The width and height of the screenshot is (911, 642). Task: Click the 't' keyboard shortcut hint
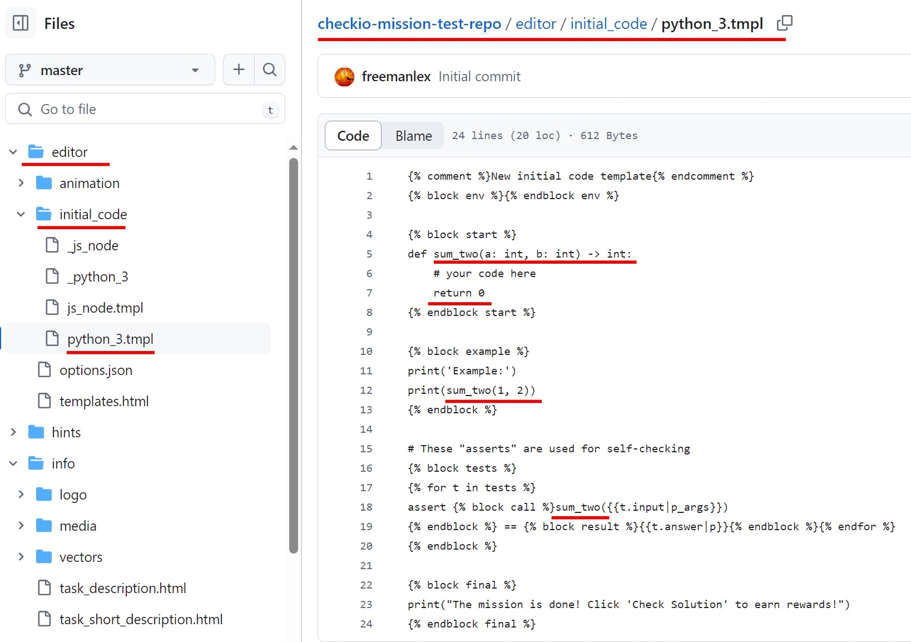[270, 110]
